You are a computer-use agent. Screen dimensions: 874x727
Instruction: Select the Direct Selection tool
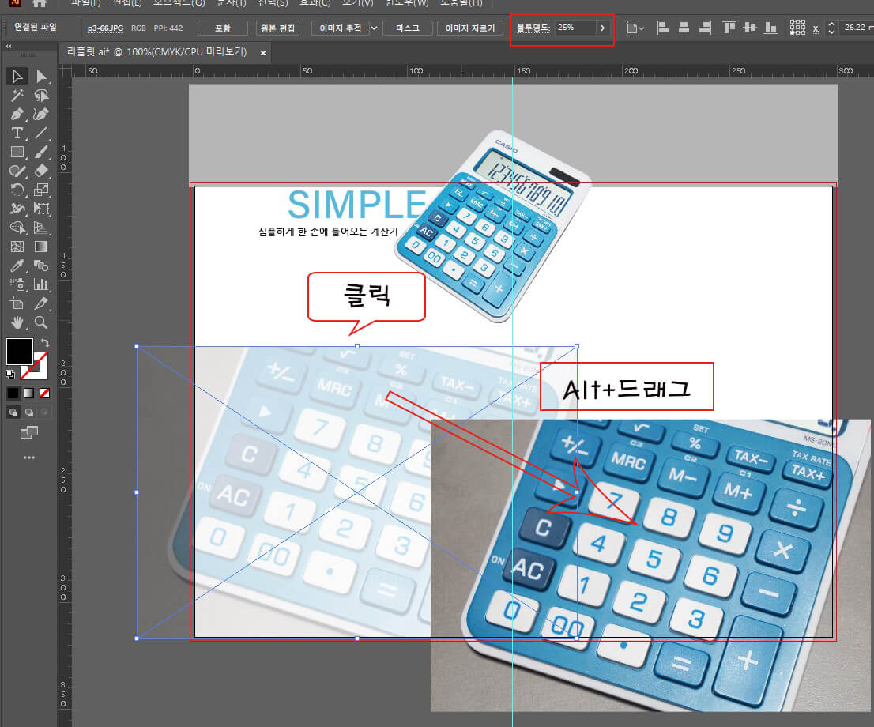[41, 76]
